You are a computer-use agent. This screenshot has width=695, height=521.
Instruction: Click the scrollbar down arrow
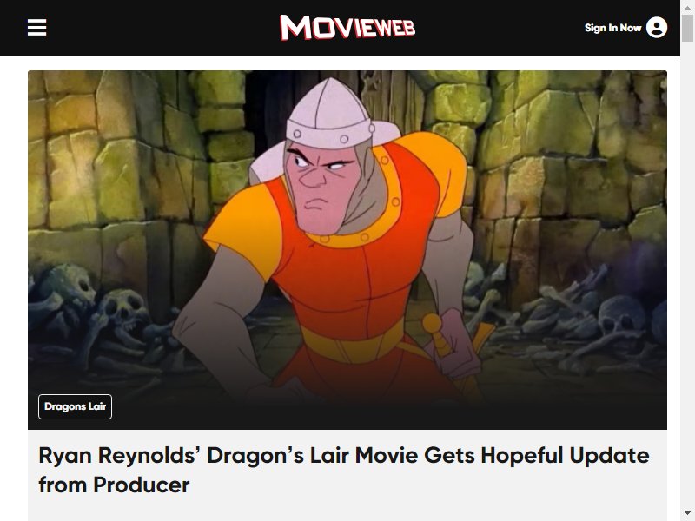pos(687,514)
